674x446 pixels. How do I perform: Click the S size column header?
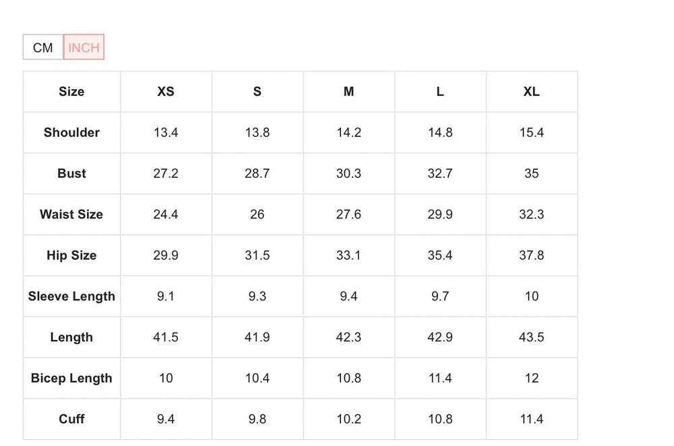coord(257,92)
